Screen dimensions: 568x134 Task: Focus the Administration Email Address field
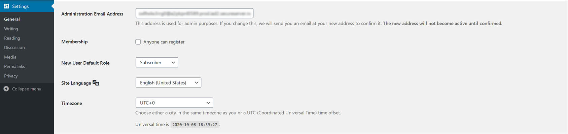tap(194, 13)
